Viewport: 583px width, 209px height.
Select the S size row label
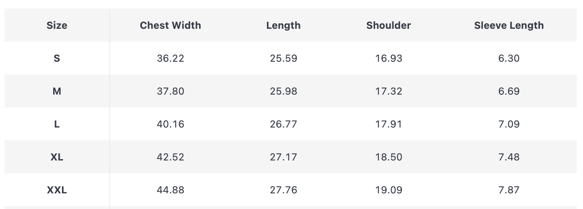57,58
